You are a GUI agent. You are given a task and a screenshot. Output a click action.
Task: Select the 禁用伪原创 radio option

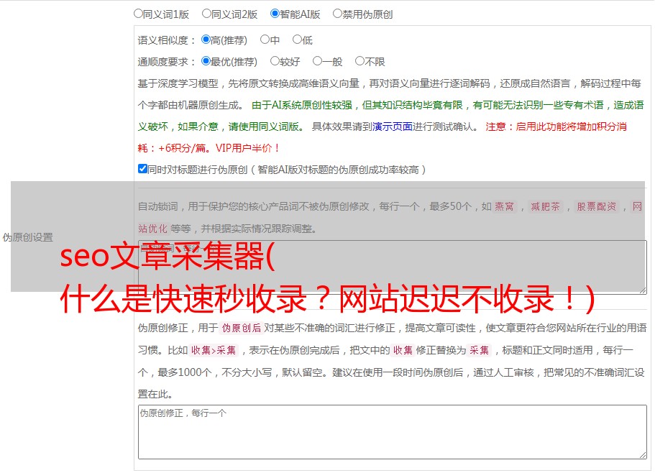click(337, 14)
